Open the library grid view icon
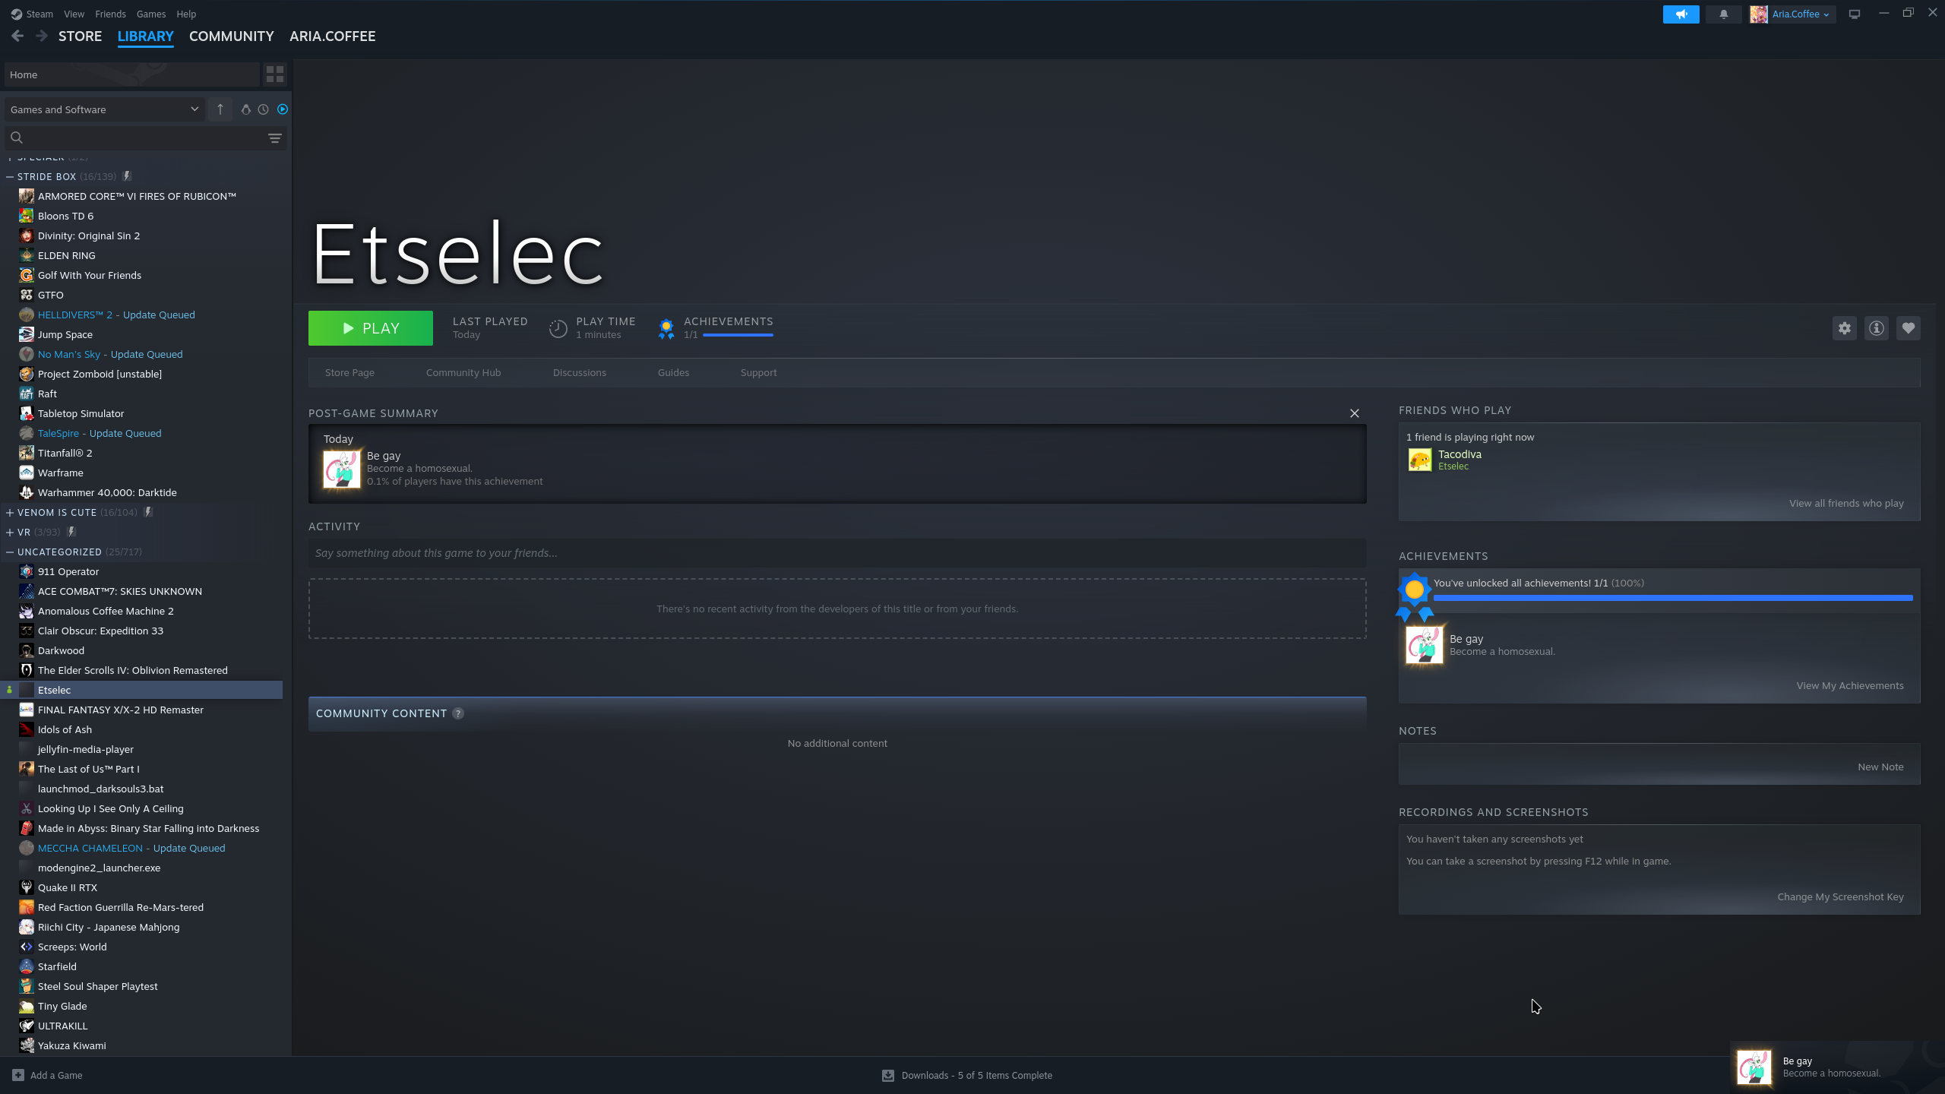The height and width of the screenshot is (1094, 1945). [274, 74]
